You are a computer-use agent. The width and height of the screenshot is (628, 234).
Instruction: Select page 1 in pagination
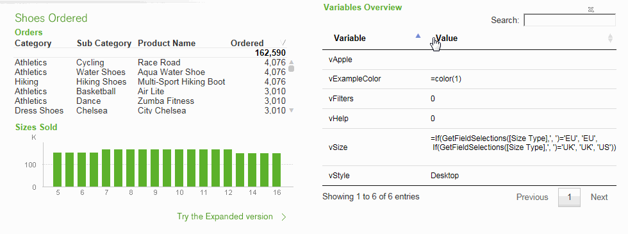[x=569, y=197]
